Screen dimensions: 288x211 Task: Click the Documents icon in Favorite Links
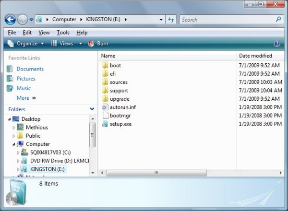[x=10, y=69]
